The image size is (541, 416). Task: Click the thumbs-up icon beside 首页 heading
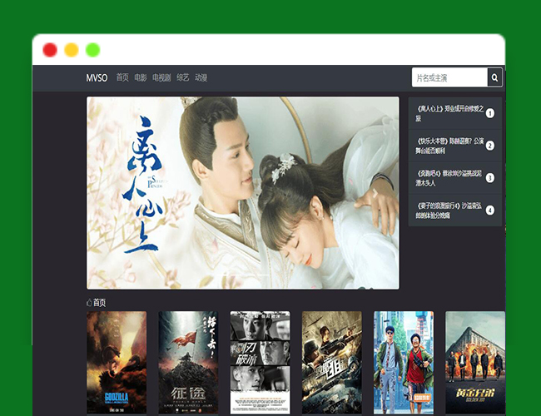(x=89, y=303)
